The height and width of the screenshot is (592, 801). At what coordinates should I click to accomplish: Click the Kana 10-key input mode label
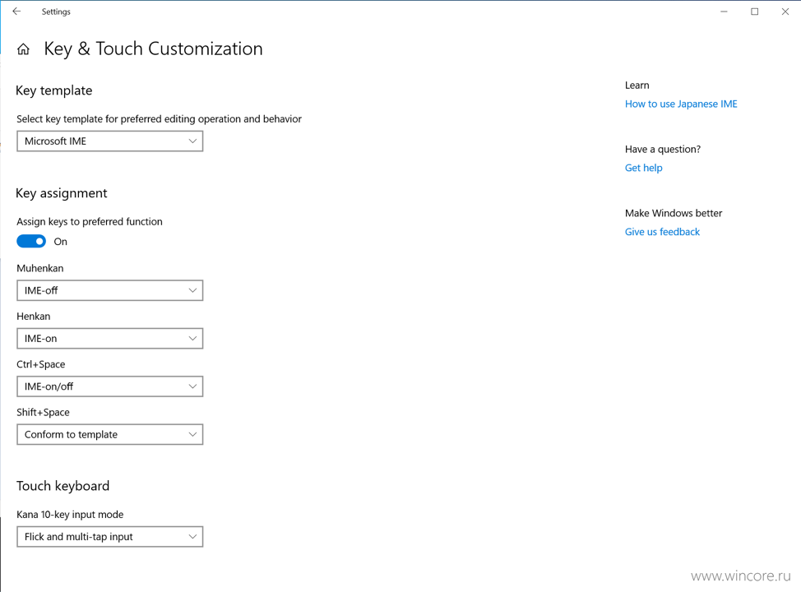click(x=70, y=515)
